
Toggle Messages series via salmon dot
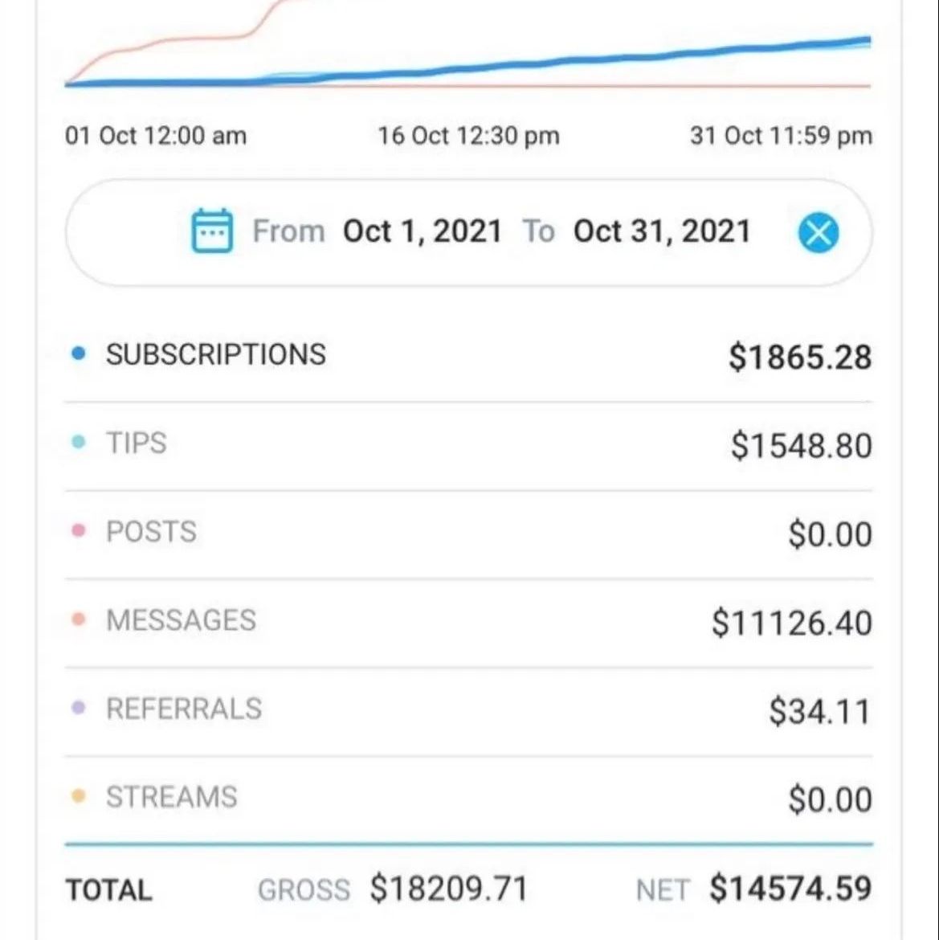point(79,619)
